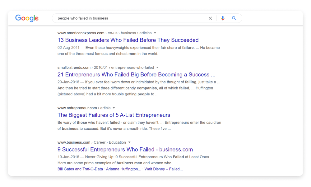The width and height of the screenshot is (311, 187).
Task: Clear the search box with X icon
Action: [x=210, y=18]
